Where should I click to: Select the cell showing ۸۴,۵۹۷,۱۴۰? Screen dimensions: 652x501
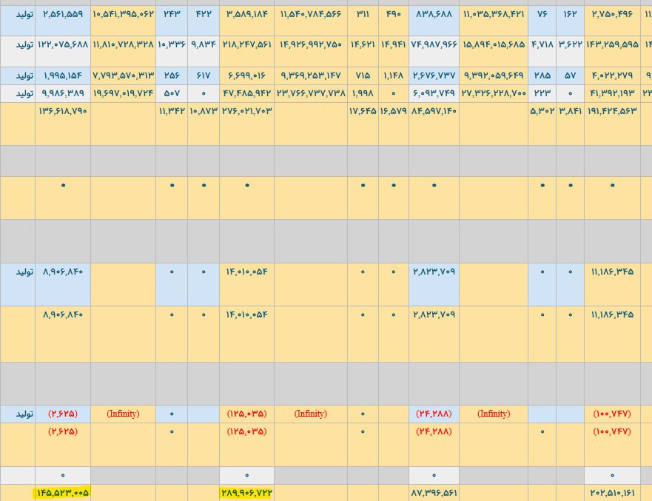coord(434,112)
